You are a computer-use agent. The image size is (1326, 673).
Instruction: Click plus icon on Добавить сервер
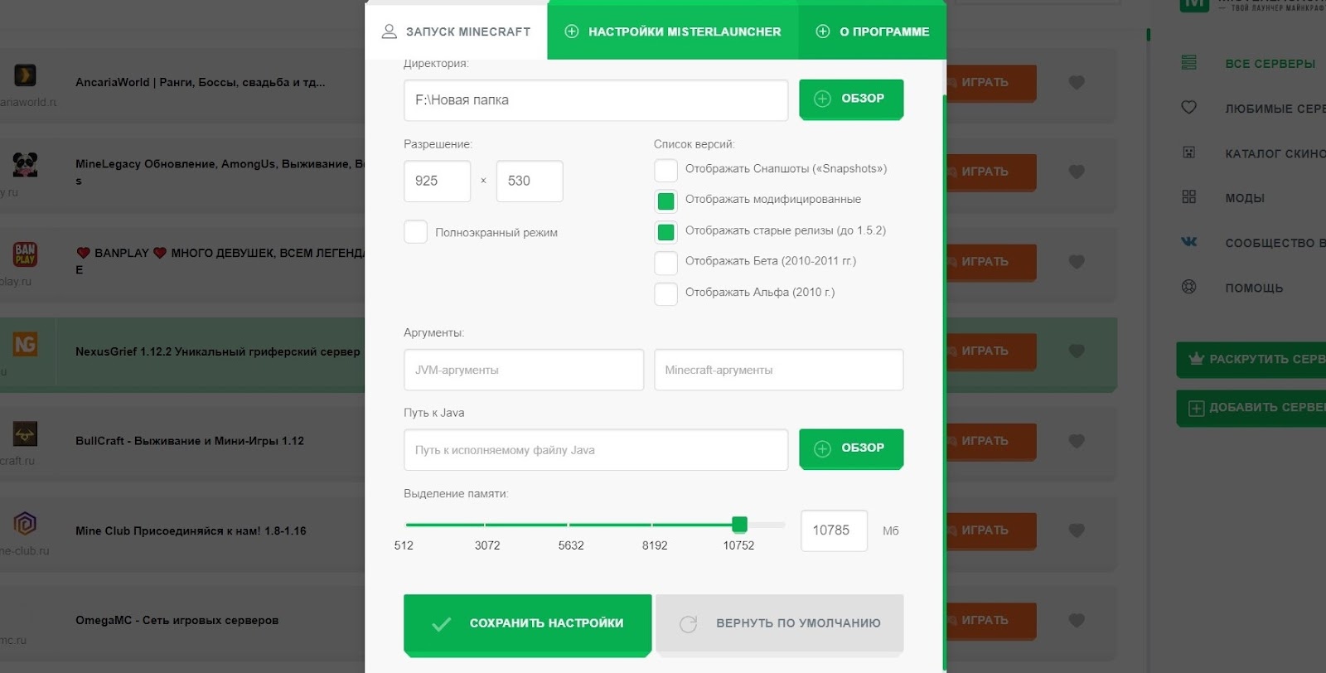pyautogui.click(x=1196, y=408)
